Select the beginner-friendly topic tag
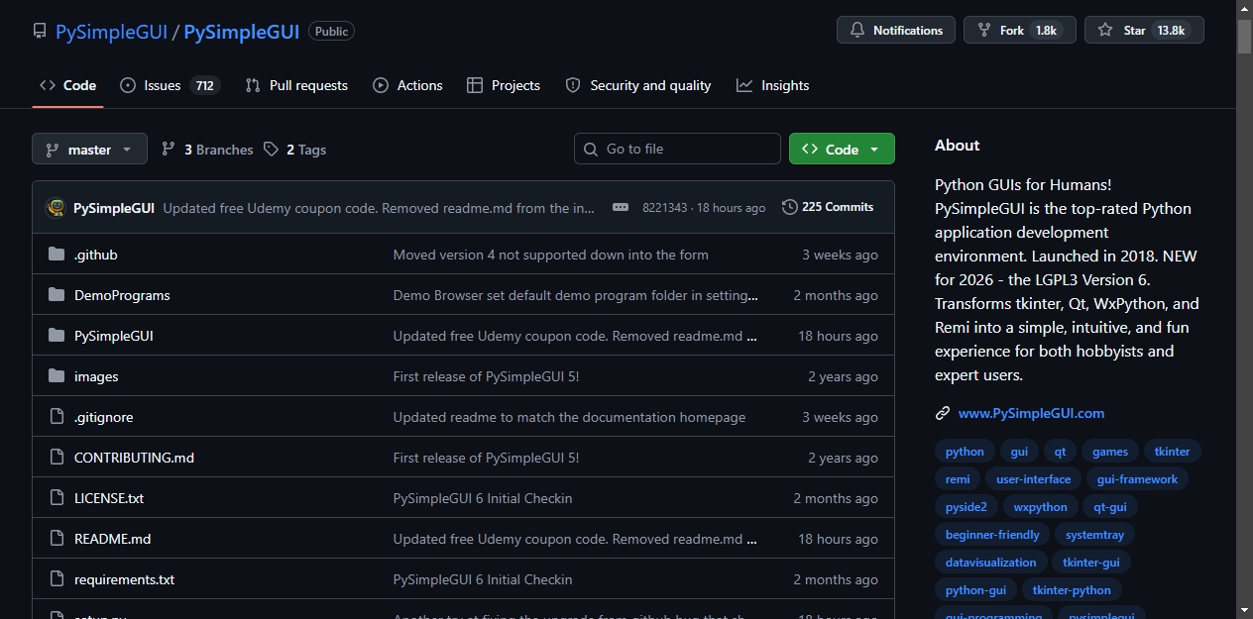 (992, 535)
